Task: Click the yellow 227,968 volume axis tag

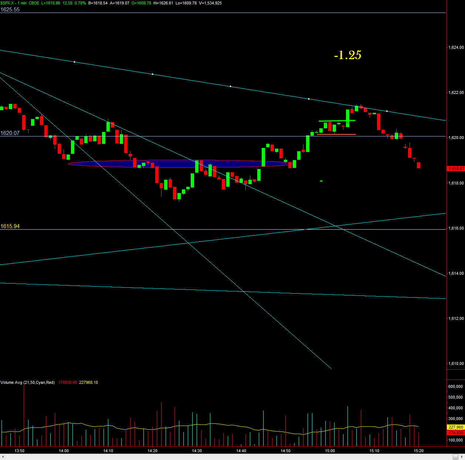Action: click(456, 427)
